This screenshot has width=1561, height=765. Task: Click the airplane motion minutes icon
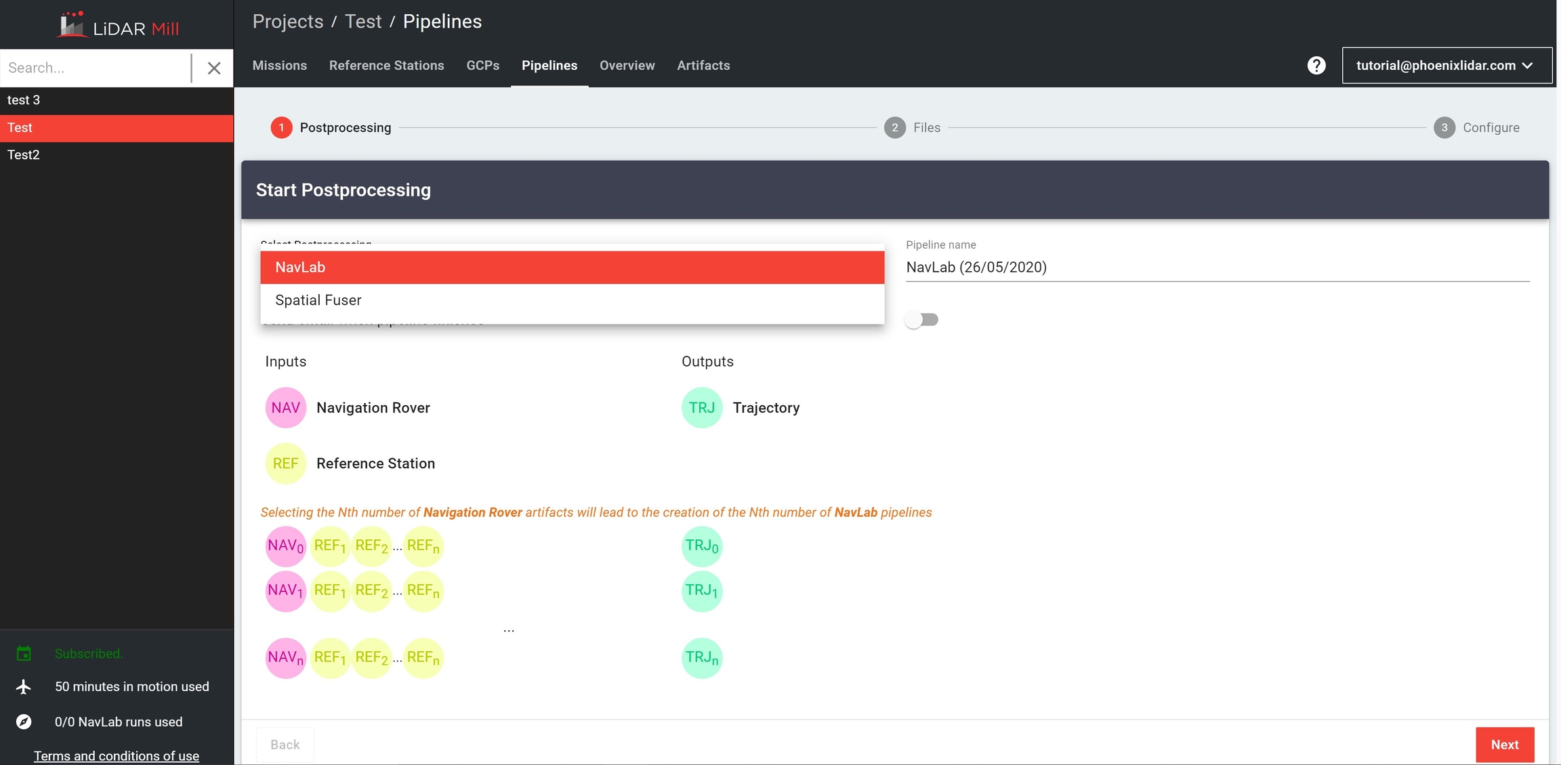click(24, 686)
